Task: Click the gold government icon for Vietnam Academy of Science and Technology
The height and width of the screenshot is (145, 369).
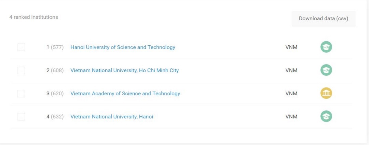Action: tap(326, 93)
